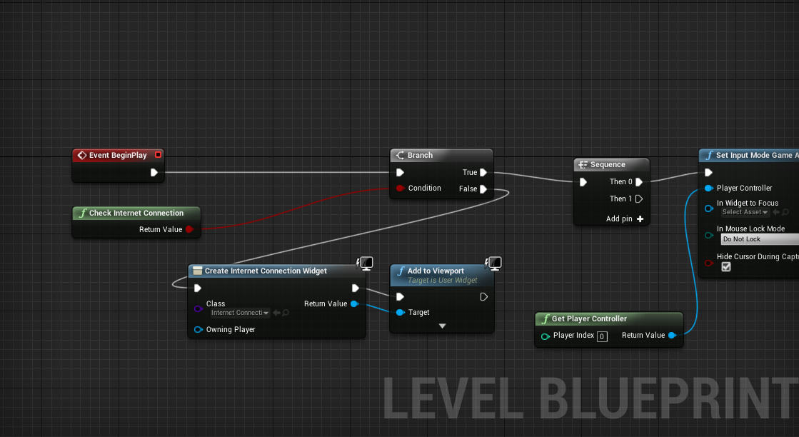Screen dimensions: 799x437
Task: Select the Branch node header
Action: [441, 156]
